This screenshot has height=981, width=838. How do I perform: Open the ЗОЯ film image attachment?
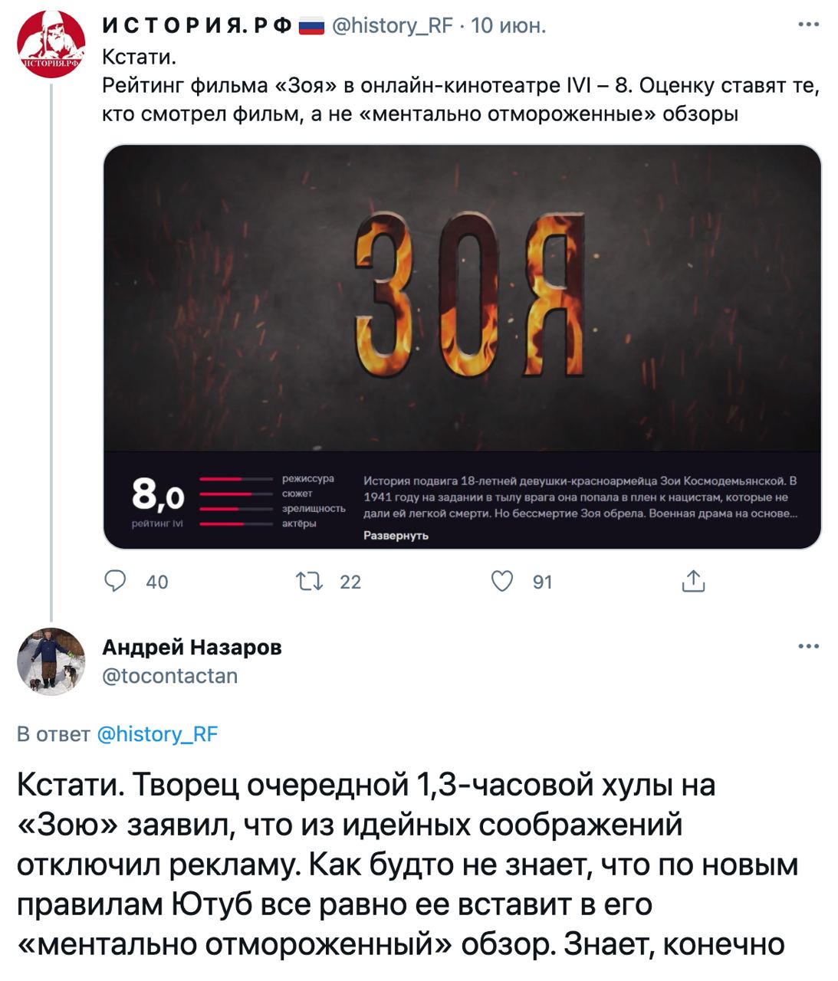462,299
